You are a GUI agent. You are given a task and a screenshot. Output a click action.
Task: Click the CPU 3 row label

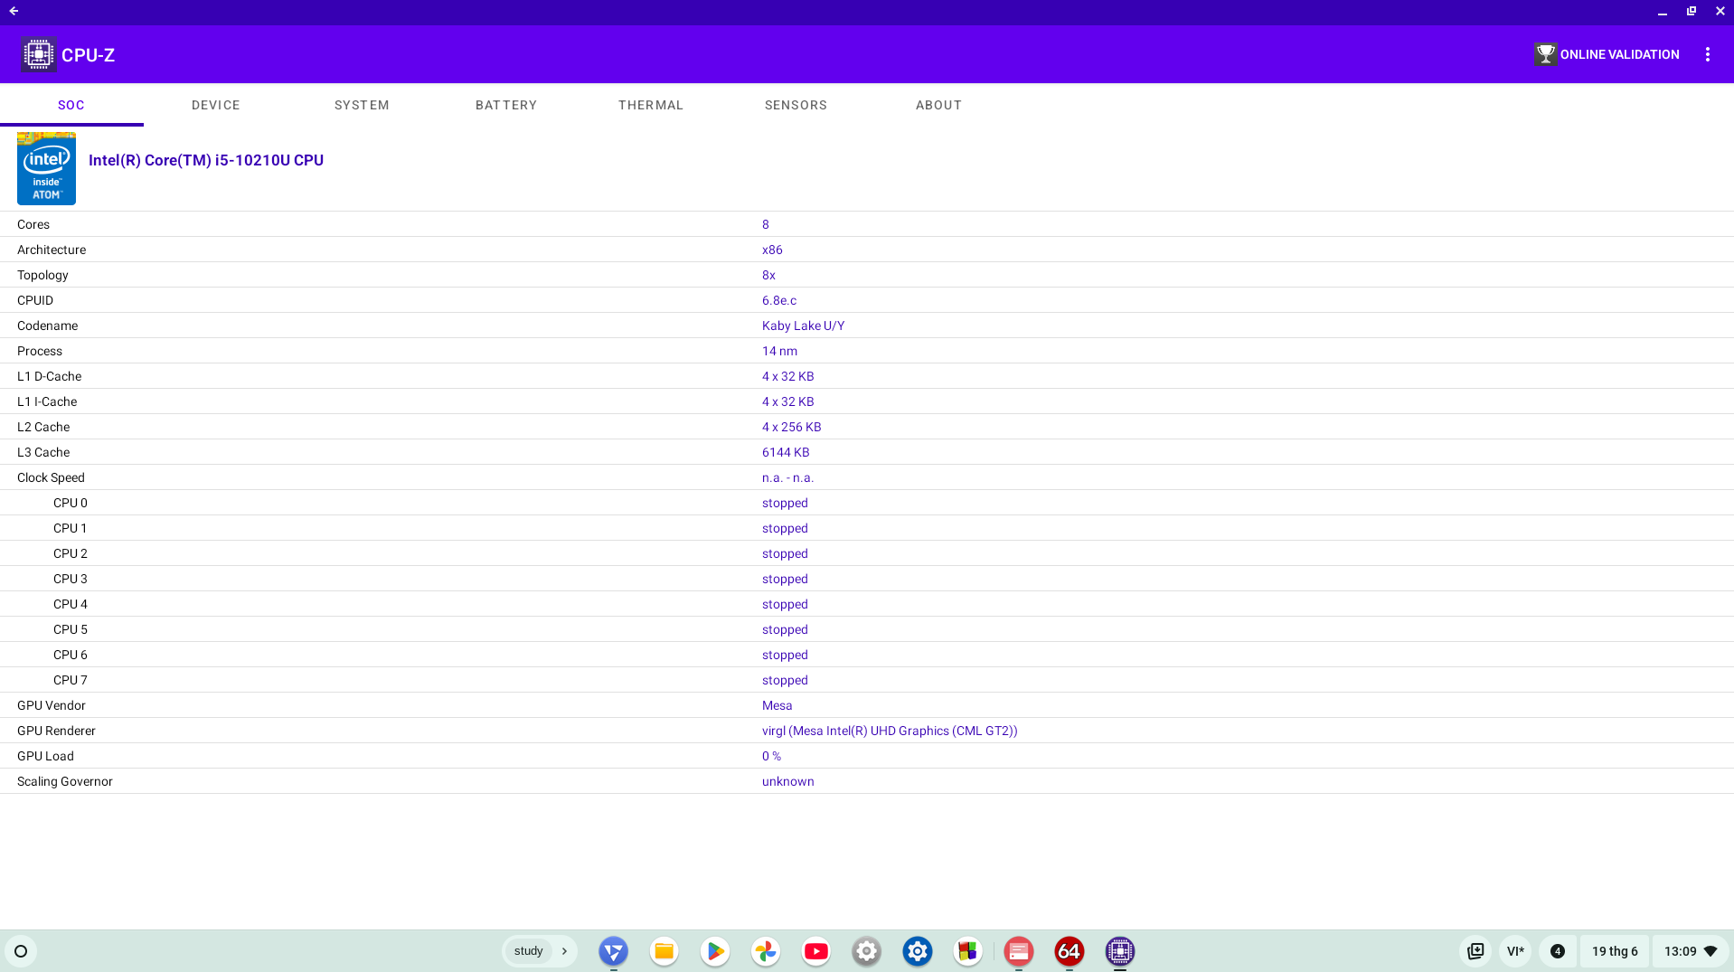(x=71, y=579)
